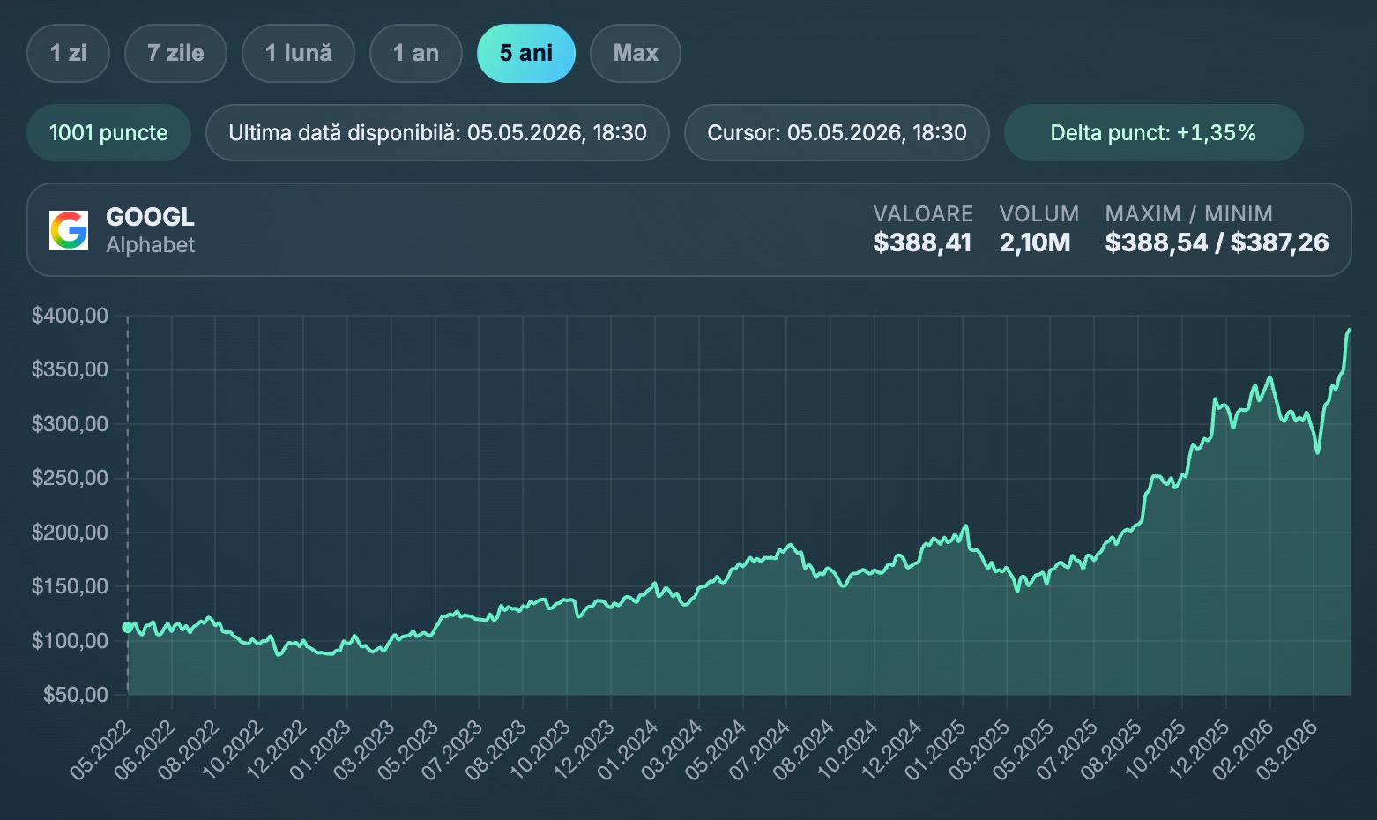The height and width of the screenshot is (820, 1377).
Task: Click the Delta punct +1,35% badge
Action: pos(1153,133)
